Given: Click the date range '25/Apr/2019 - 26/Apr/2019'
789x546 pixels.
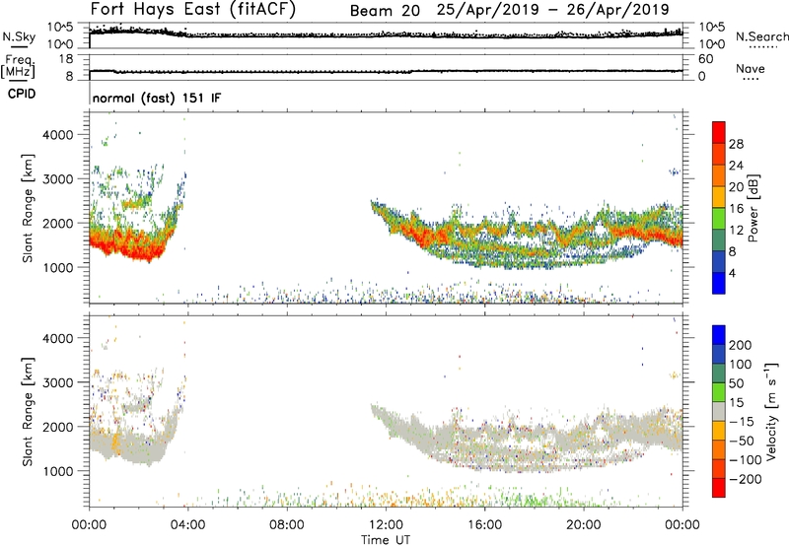Looking at the screenshot, I should pyautogui.click(x=553, y=10).
